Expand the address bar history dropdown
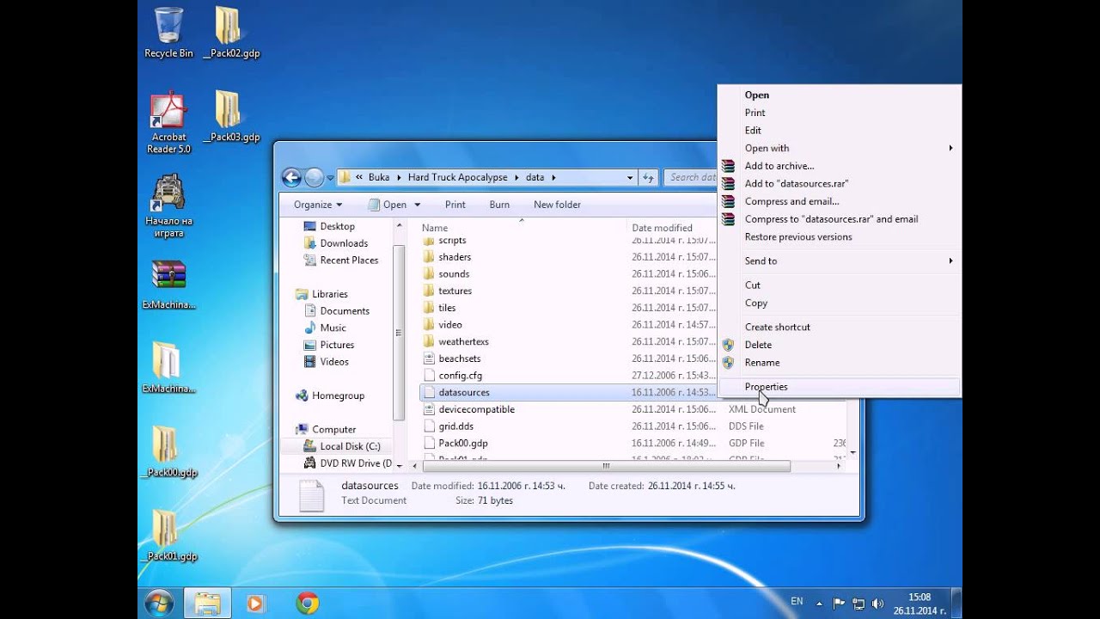This screenshot has height=619, width=1100. click(630, 178)
